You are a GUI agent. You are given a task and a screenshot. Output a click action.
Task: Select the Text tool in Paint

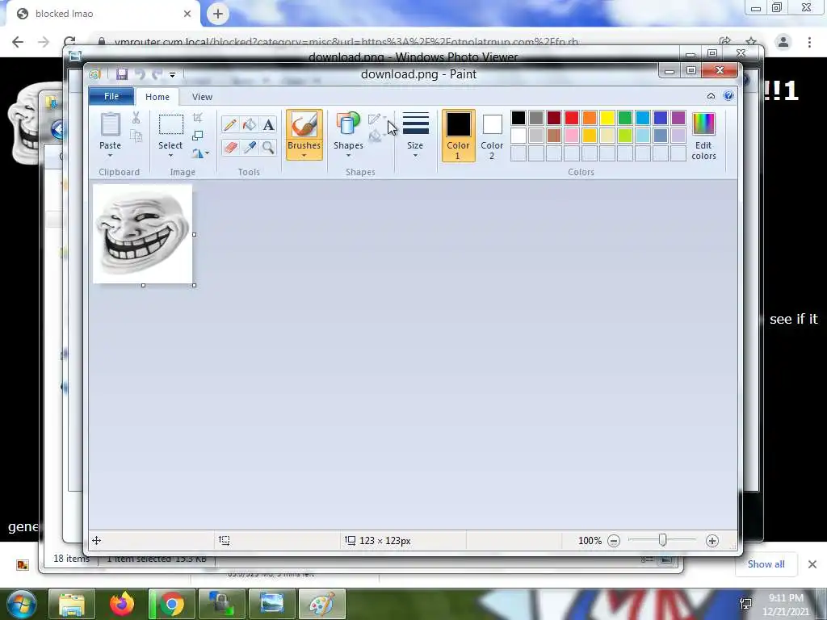tap(268, 124)
